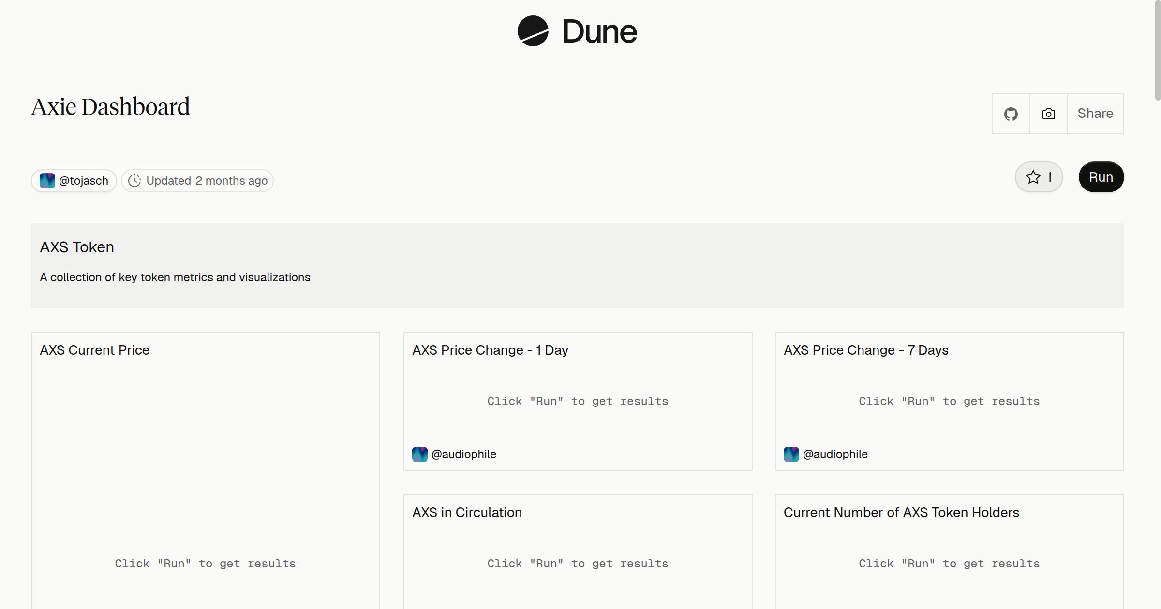The image size is (1161, 609).
Task: Click 'A collection of key token metrics' text
Action: point(175,277)
